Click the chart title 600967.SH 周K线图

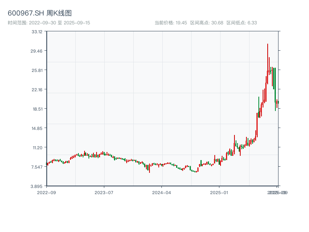pos(40,13)
